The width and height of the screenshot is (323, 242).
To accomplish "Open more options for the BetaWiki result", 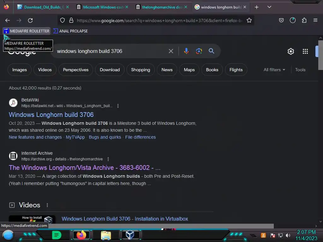I will [118, 106].
